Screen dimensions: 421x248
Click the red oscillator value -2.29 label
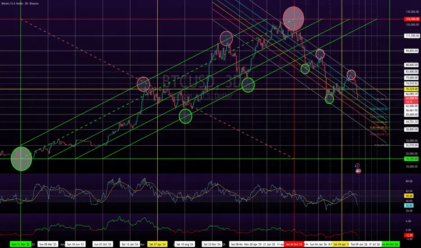pyautogui.click(x=409, y=235)
